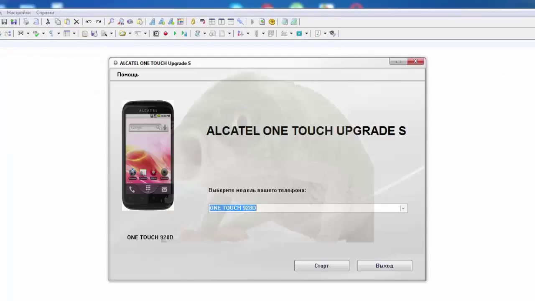Expand the keyboard icon dropdown arrow
This screenshot has height=301, width=535.
click(291, 33)
